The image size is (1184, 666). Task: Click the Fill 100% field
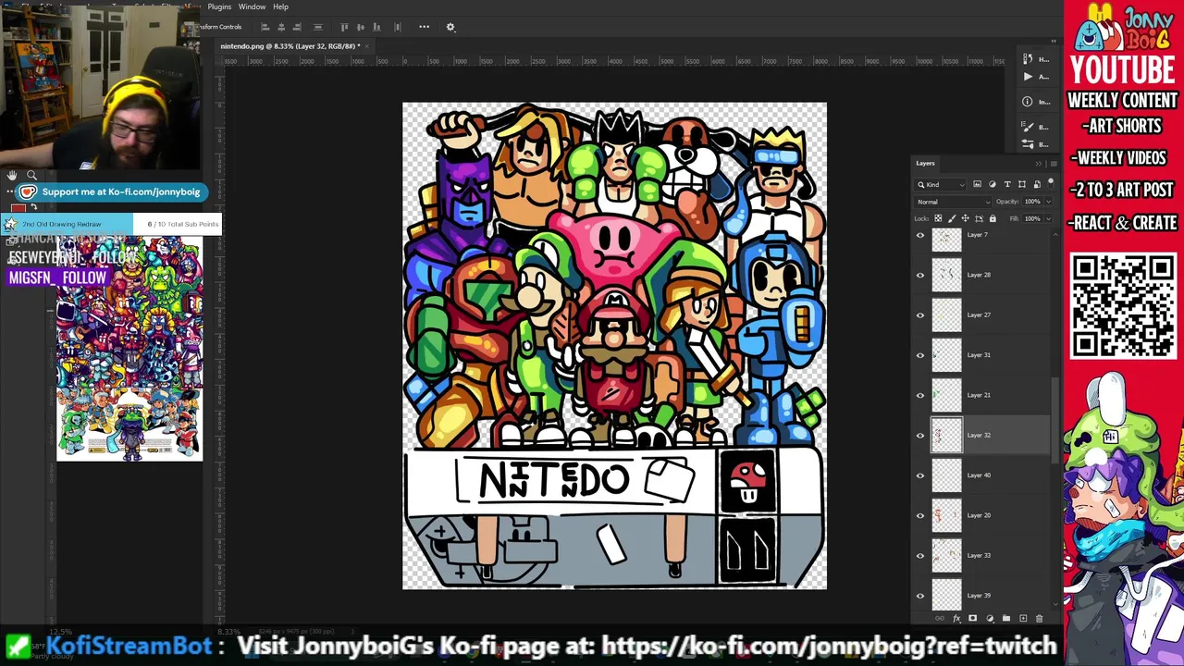point(1032,218)
